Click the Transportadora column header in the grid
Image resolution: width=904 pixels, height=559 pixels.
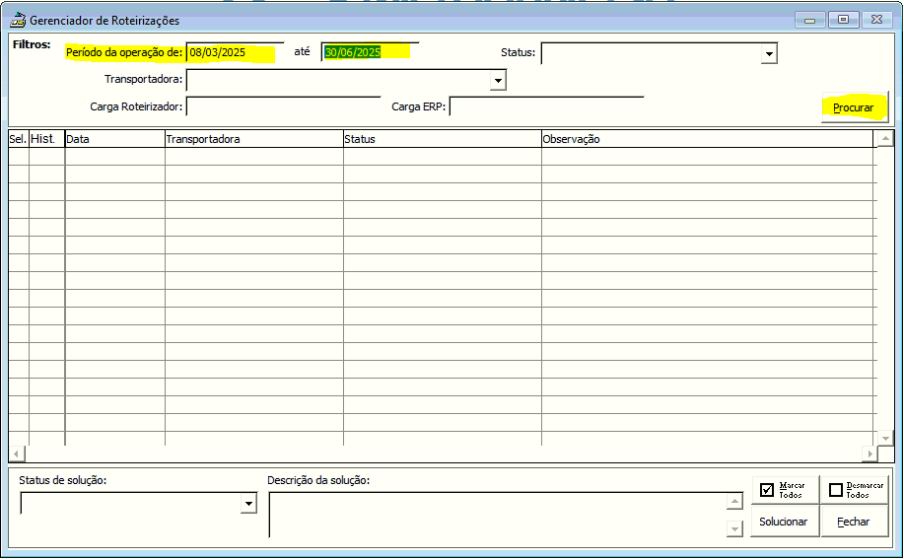click(x=253, y=139)
